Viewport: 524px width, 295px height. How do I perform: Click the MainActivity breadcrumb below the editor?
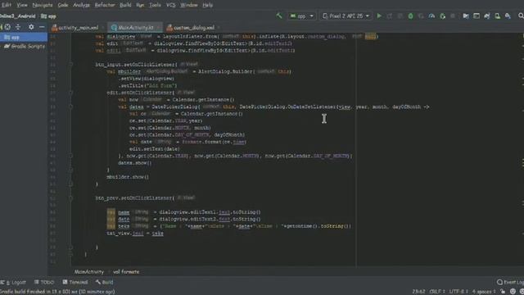tap(89, 271)
